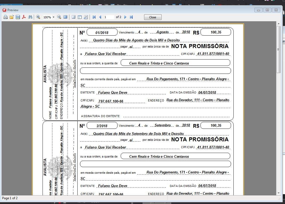Go to the previous page
This screenshot has width=285, height=204.
[100, 17]
